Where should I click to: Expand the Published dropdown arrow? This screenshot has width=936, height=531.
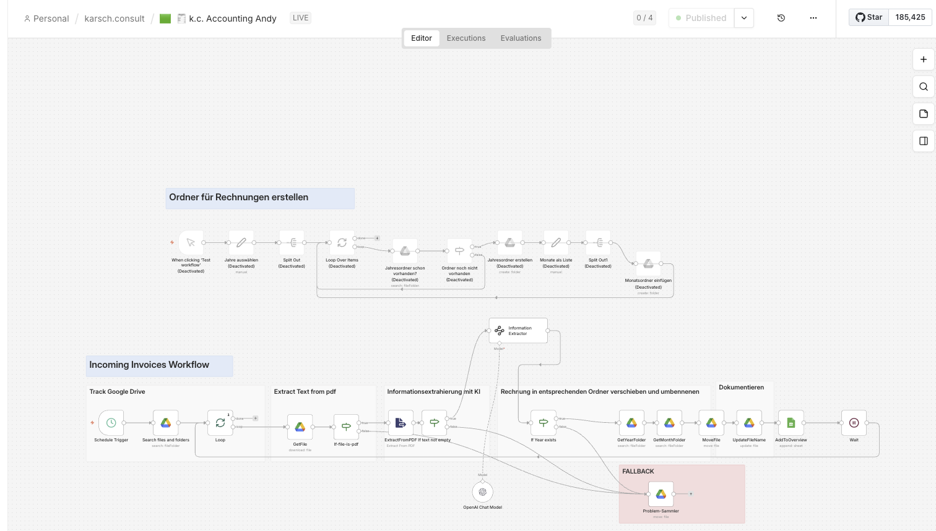744,18
